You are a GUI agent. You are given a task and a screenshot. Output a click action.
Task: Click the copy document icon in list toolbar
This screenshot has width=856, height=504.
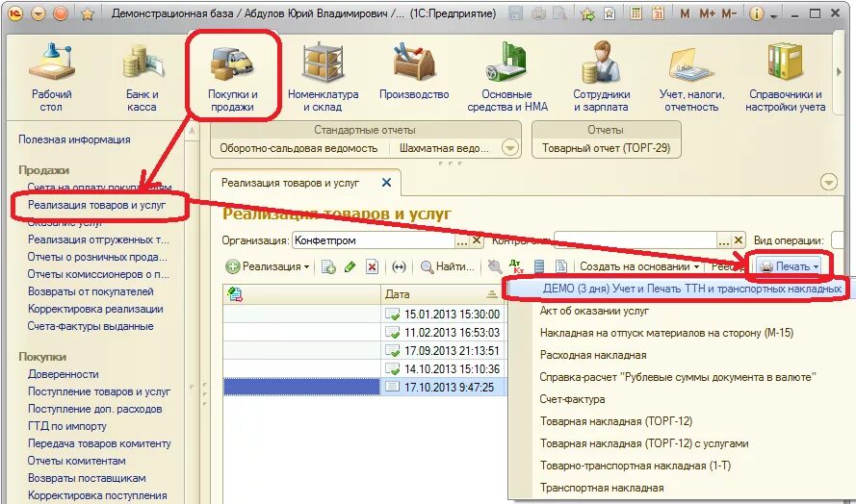[x=328, y=266]
